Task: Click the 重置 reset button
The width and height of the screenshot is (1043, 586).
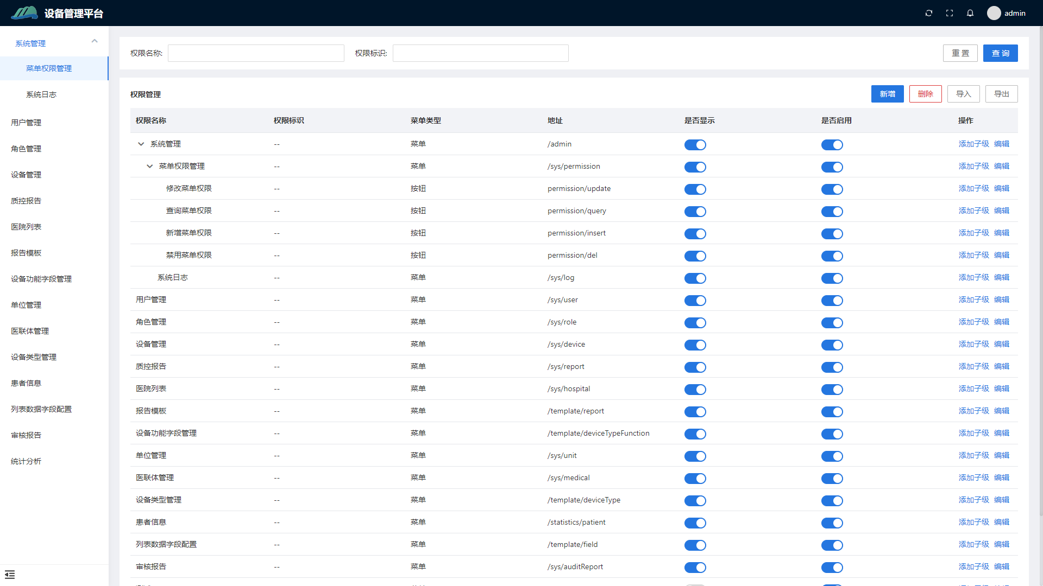Action: 960,53
